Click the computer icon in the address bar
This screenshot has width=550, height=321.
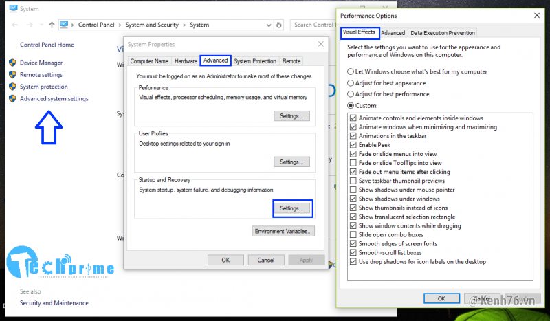pos(65,25)
